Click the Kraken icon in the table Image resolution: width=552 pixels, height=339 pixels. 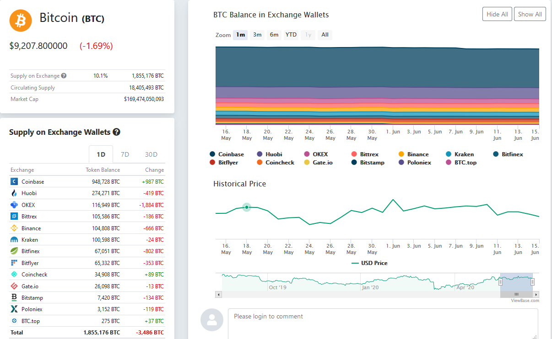point(14,239)
